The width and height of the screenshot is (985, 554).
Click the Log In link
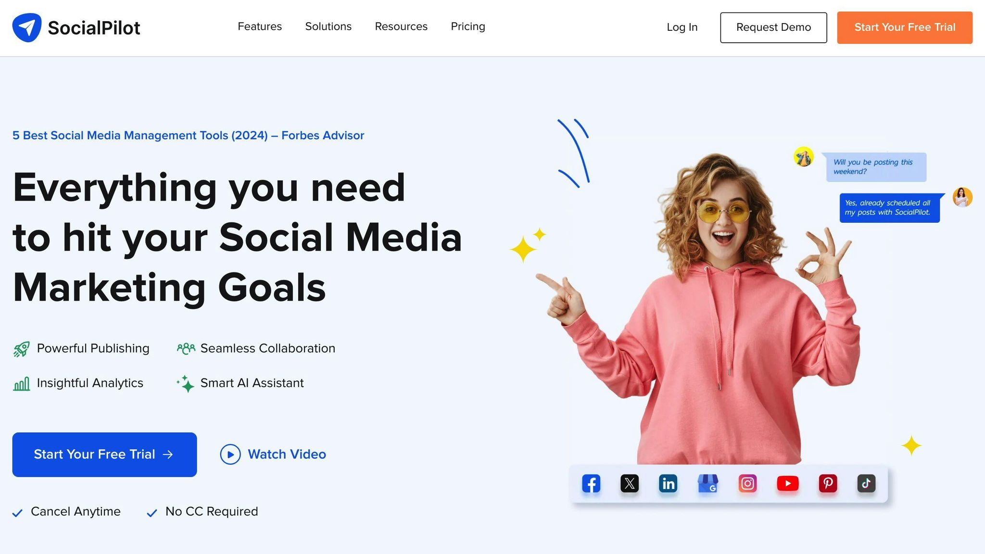(x=682, y=27)
